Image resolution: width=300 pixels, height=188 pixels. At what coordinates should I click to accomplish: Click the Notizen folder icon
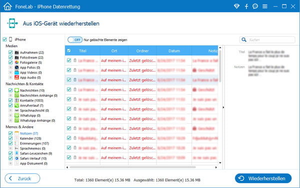pyautogui.click(x=17, y=133)
